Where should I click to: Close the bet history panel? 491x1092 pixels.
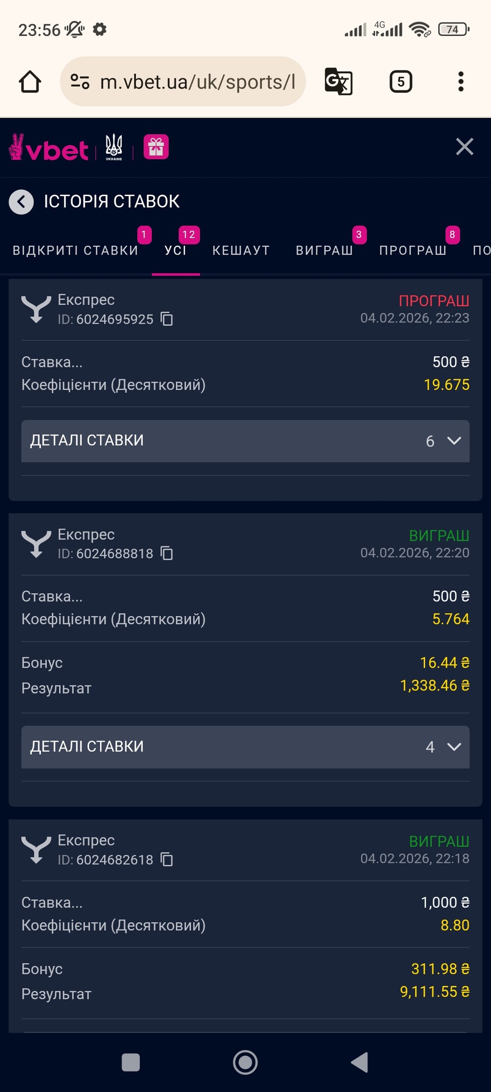pos(464,147)
